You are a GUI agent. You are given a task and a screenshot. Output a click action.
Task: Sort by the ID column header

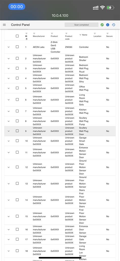tap(26, 36)
